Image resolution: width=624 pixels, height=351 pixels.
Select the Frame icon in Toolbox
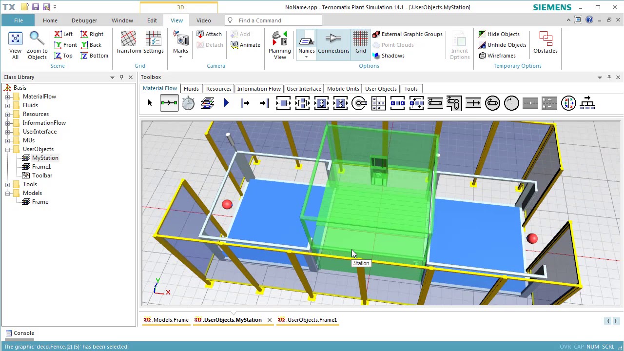pos(207,103)
